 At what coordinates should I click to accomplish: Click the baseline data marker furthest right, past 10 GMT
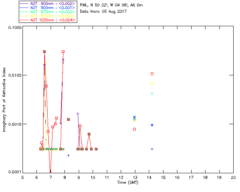point(96,149)
